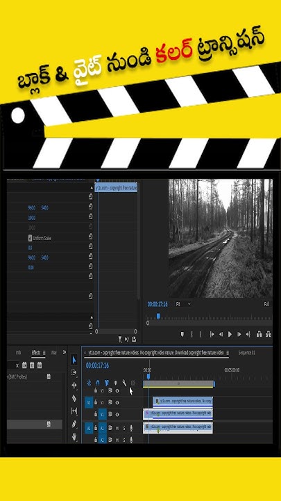This screenshot has width=281, height=501.
Task: Toggle Snap magnet in timeline header
Action: click(98, 383)
